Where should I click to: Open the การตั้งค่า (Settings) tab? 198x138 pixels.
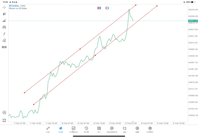[150, 129]
